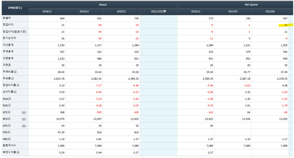Click the icon beside the 2021/12(E) header
294x158 pixels.
coord(165,11)
